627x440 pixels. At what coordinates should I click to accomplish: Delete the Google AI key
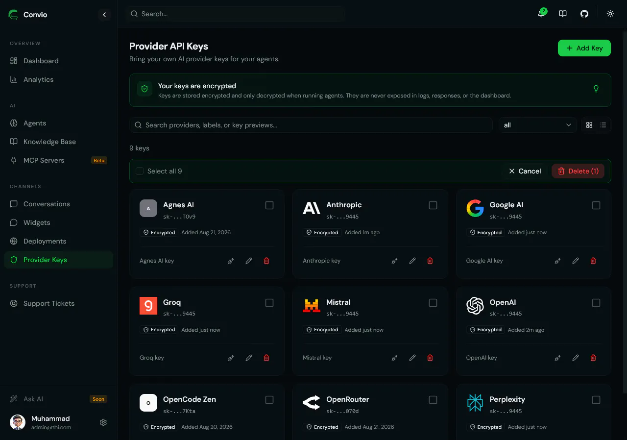pyautogui.click(x=593, y=261)
